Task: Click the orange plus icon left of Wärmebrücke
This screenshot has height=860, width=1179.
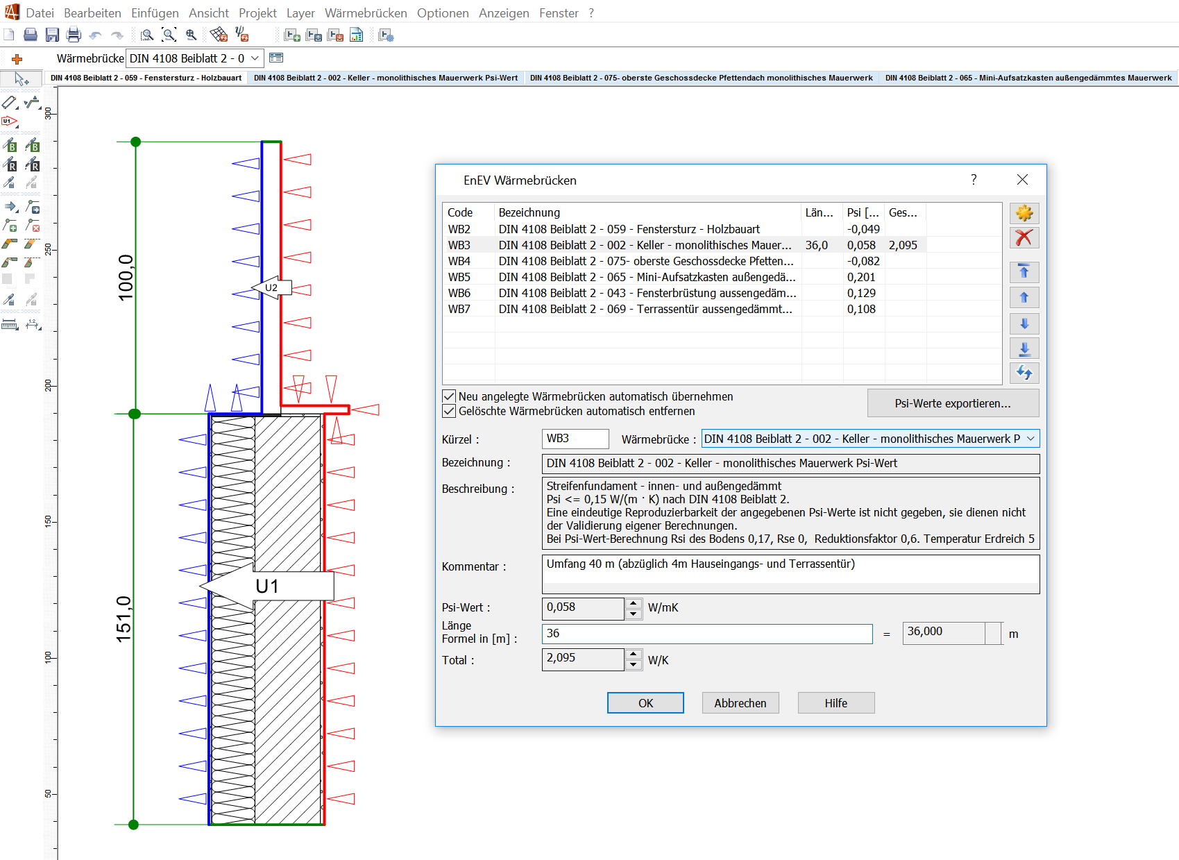Action: point(17,59)
